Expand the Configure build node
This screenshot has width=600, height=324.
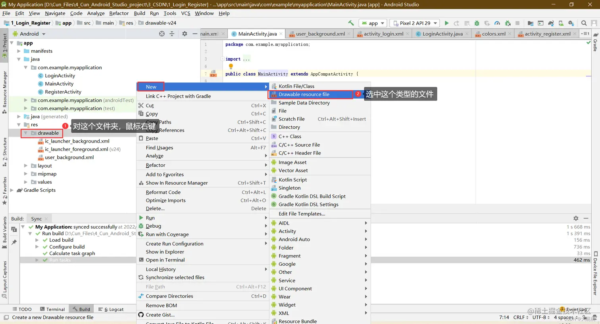pos(37,247)
